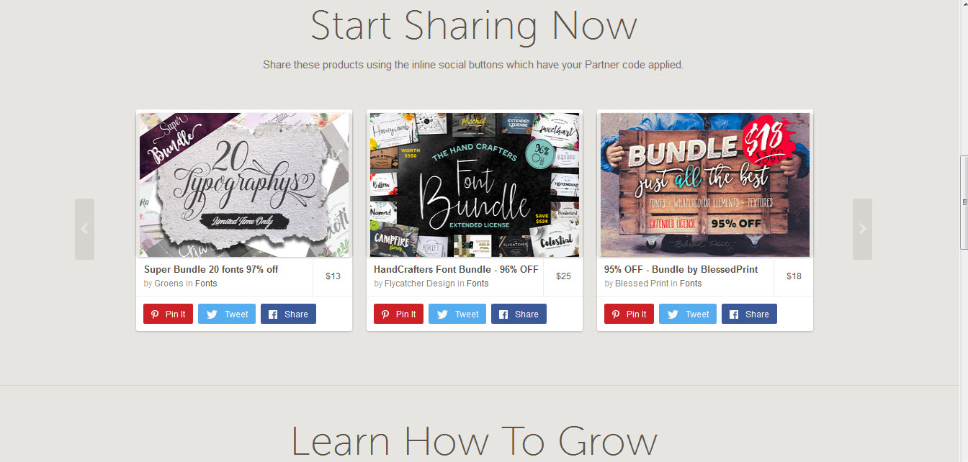Share BlessedPrint bundle on Facebook

749,314
